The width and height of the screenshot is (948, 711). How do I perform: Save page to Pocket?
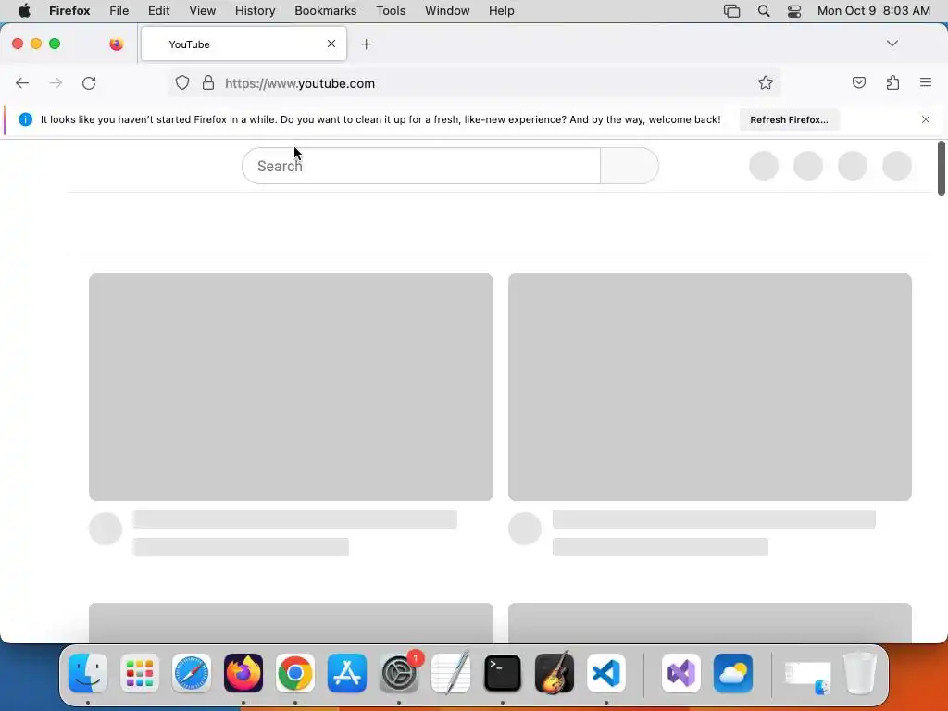coord(859,82)
